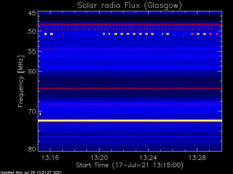Click the 70 MHz frequency tick label

point(32,111)
